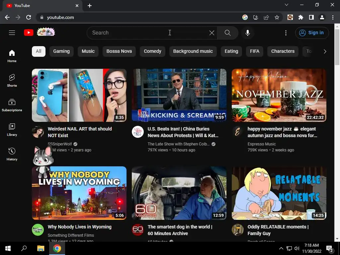Reload the YouTube page

coord(29,17)
